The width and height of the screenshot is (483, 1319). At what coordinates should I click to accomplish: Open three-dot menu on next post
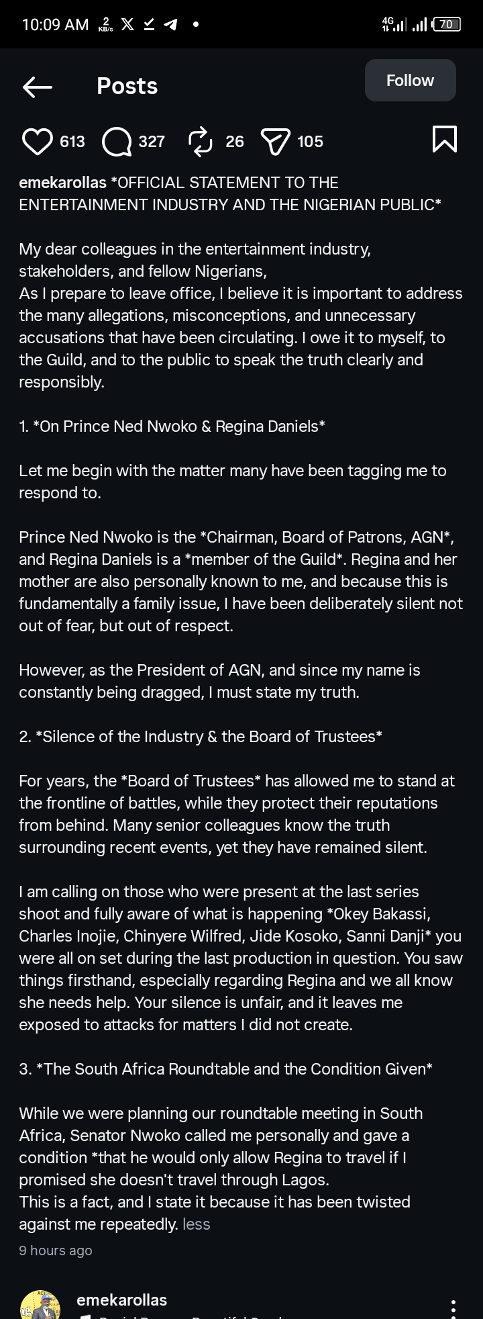click(453, 1307)
